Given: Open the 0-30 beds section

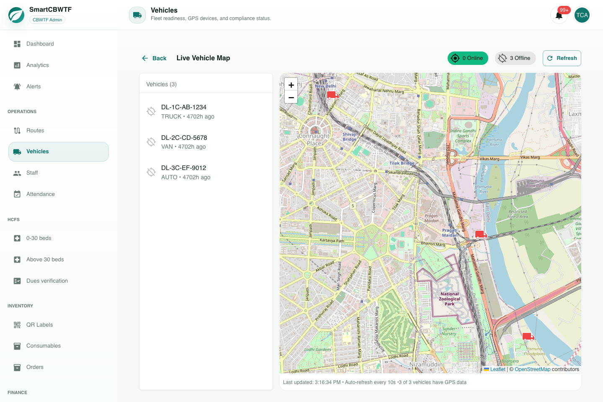Looking at the screenshot, I should [x=59, y=238].
